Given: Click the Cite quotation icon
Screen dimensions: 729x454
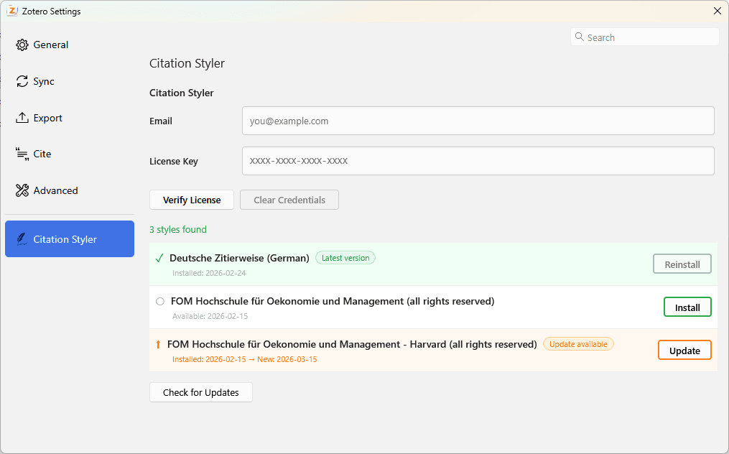Looking at the screenshot, I should [22, 154].
